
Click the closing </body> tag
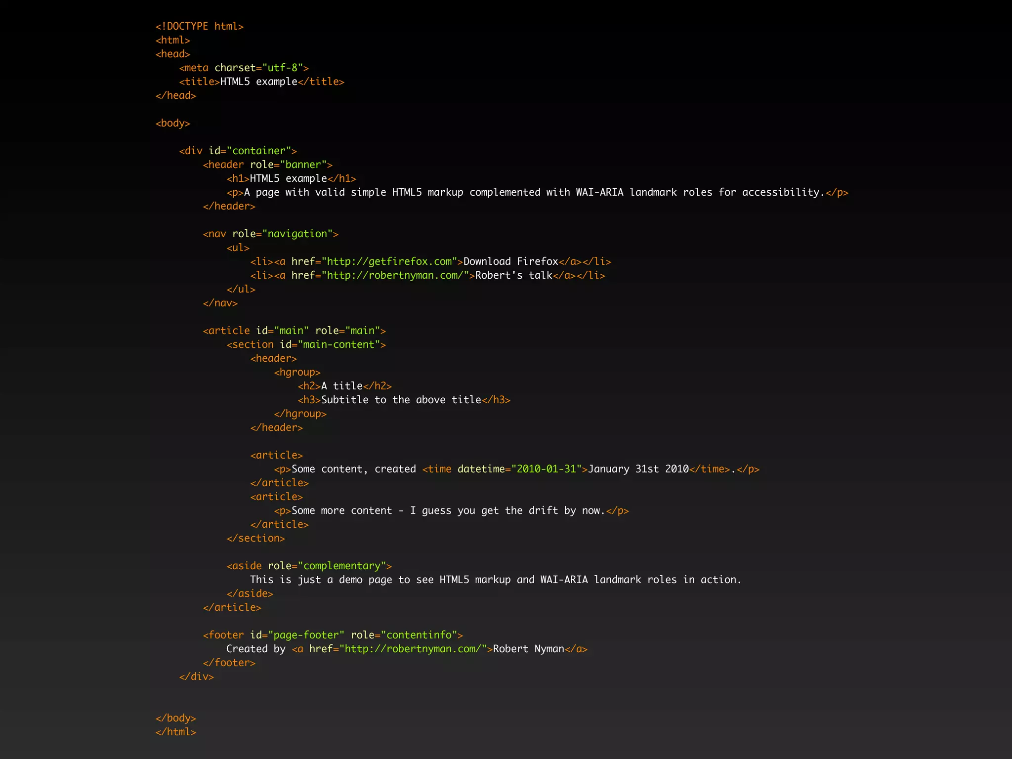click(x=176, y=718)
